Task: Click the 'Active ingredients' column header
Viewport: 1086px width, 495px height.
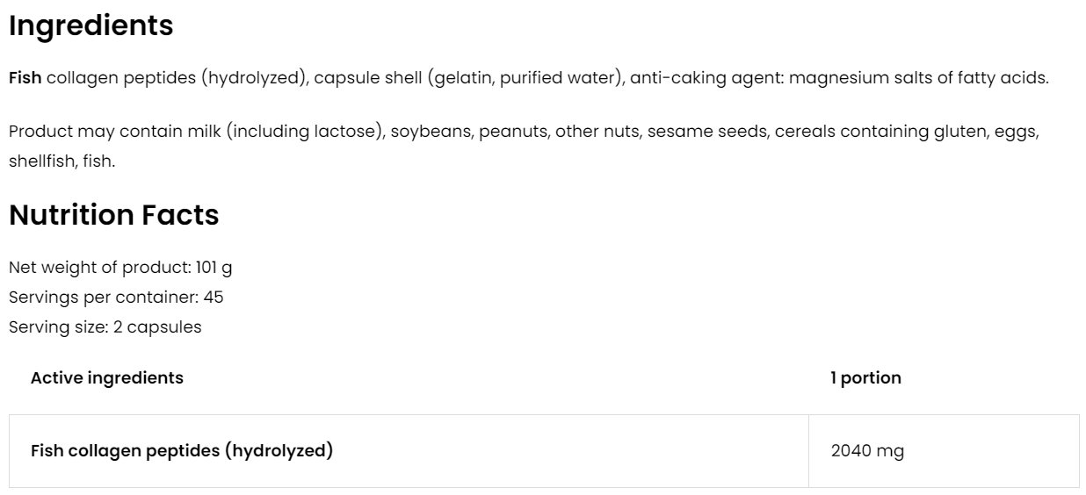Action: 107,378
